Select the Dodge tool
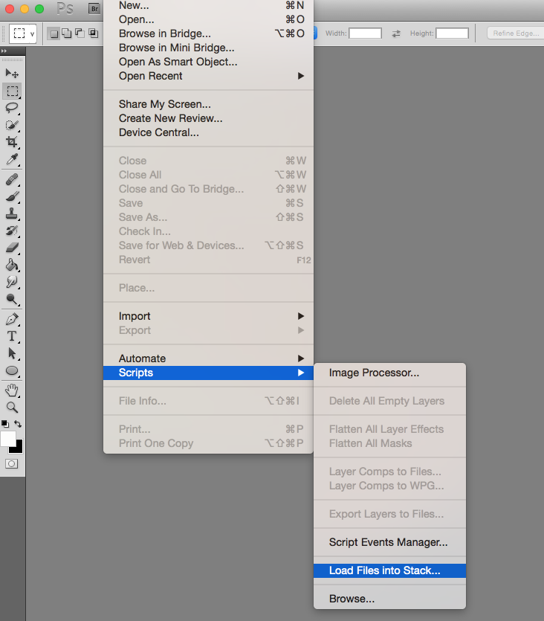 click(x=12, y=300)
